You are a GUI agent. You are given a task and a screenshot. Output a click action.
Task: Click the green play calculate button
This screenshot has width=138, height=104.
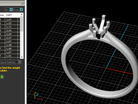click(2, 77)
